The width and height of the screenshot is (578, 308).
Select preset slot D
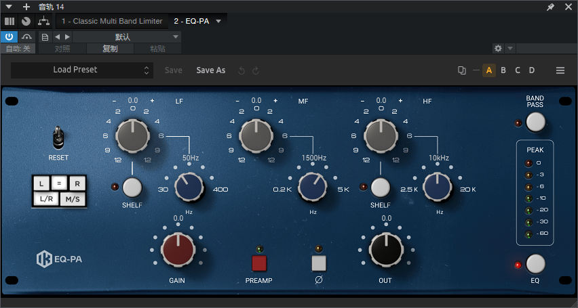(x=532, y=70)
